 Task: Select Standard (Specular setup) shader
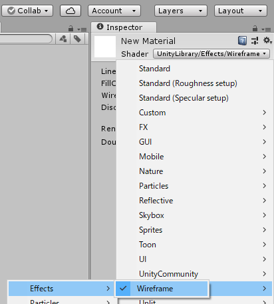coord(194,98)
